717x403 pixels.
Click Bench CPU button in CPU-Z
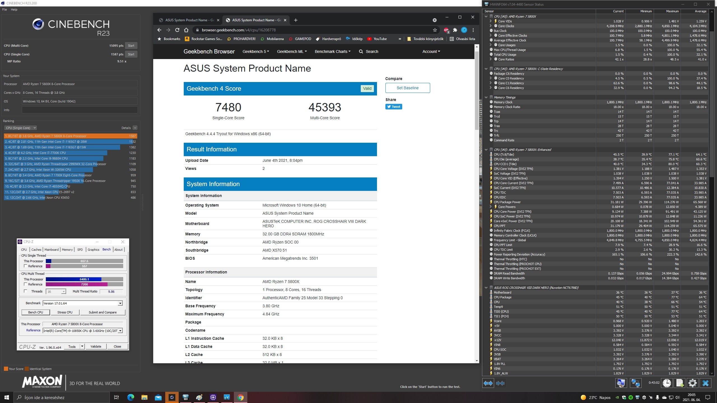(x=36, y=312)
